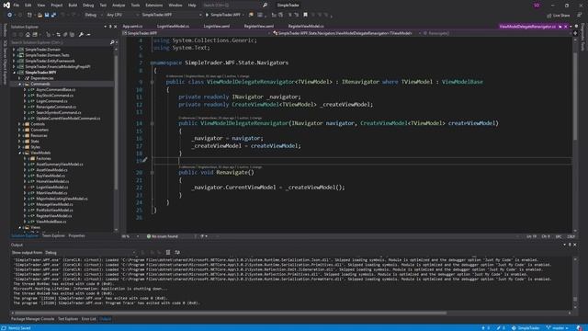The image size is (588, 331).
Task: Open the Build menu
Action: click(73, 6)
